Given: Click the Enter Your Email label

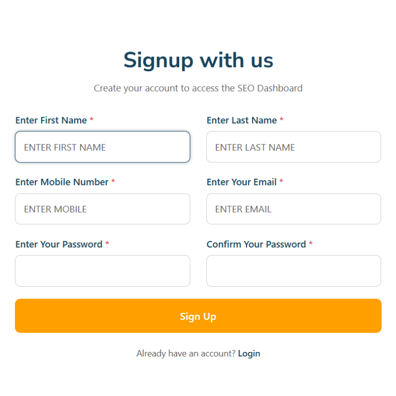Looking at the screenshot, I should (242, 182).
